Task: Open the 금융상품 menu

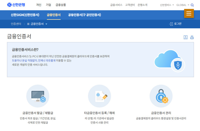Action: coord(61,5)
